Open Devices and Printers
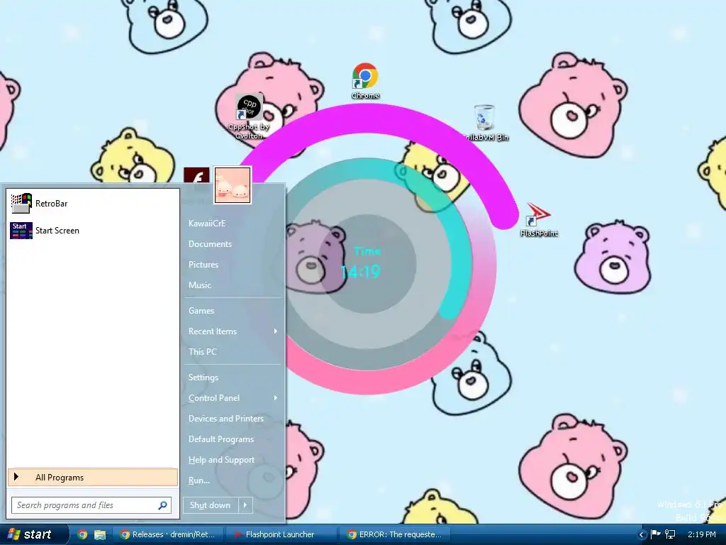 tap(226, 419)
